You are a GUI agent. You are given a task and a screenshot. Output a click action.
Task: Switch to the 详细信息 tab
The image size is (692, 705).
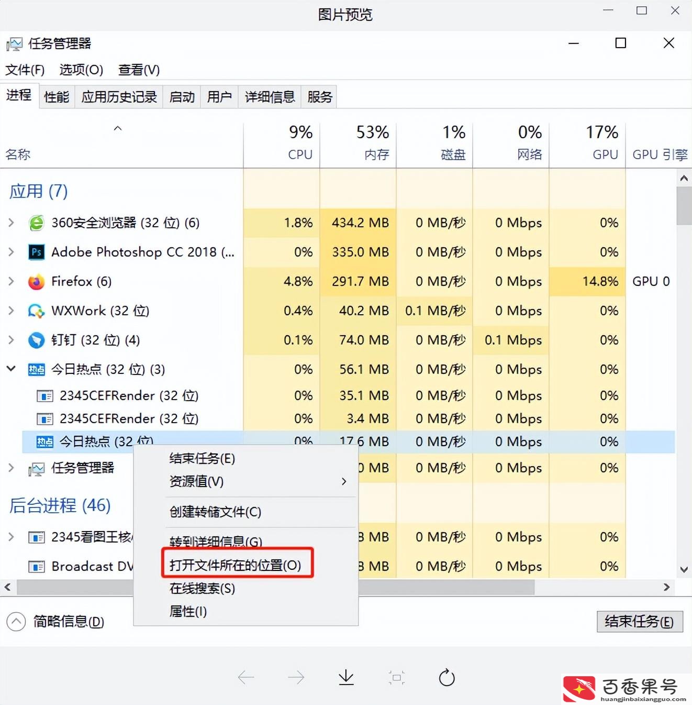tap(270, 97)
